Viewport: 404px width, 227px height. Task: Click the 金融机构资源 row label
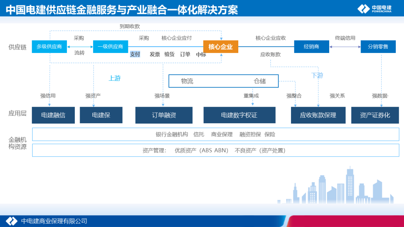(x=18, y=143)
